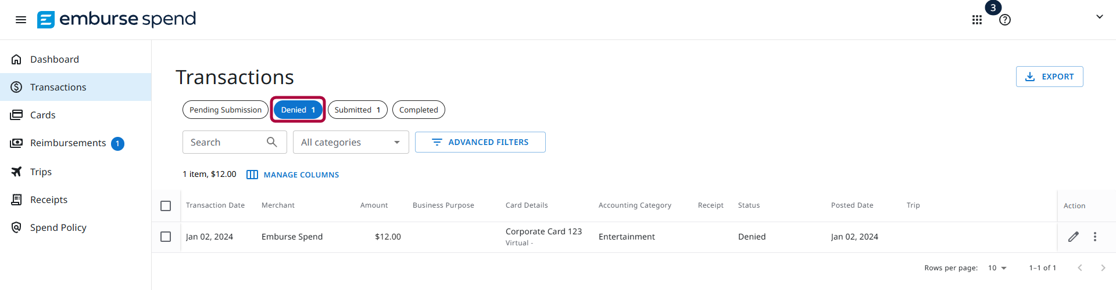Click the search magnifier icon
Viewport: 1116px width, 290px height.
pyautogui.click(x=271, y=142)
